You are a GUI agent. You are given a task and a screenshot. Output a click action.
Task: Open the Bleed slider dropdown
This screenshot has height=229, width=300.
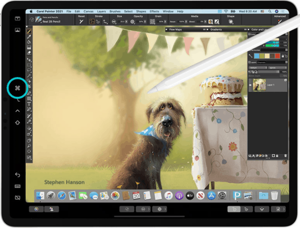pos(205,22)
